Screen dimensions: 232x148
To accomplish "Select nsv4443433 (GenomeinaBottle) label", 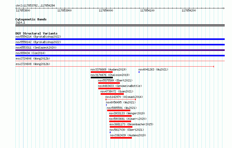I will (120, 86).
